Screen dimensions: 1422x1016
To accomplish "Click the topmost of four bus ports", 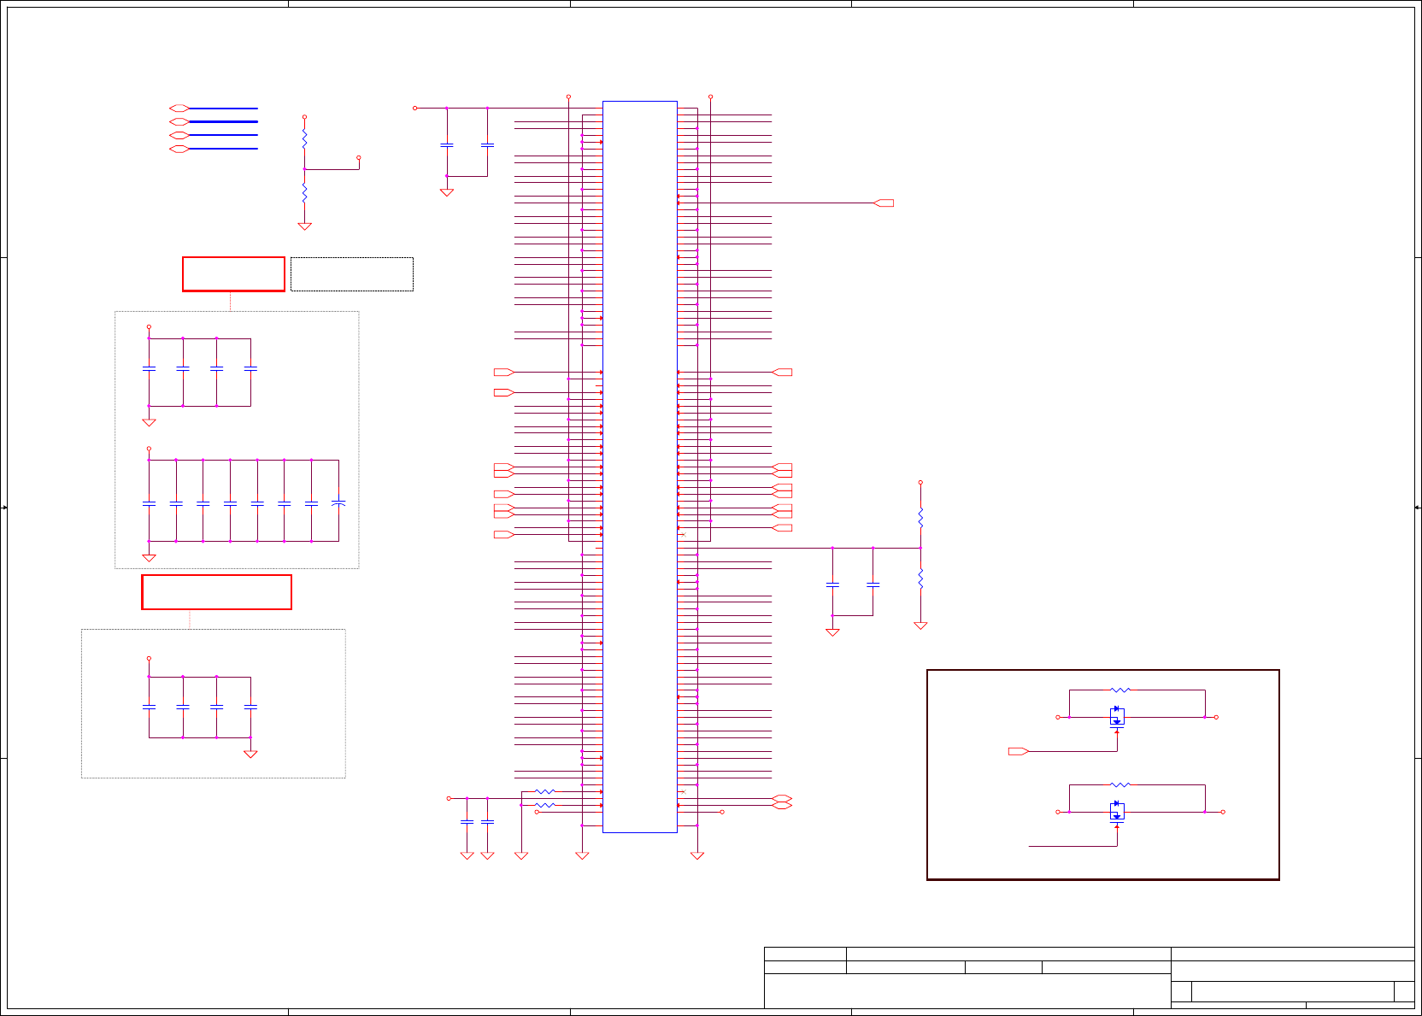I will (x=179, y=108).
